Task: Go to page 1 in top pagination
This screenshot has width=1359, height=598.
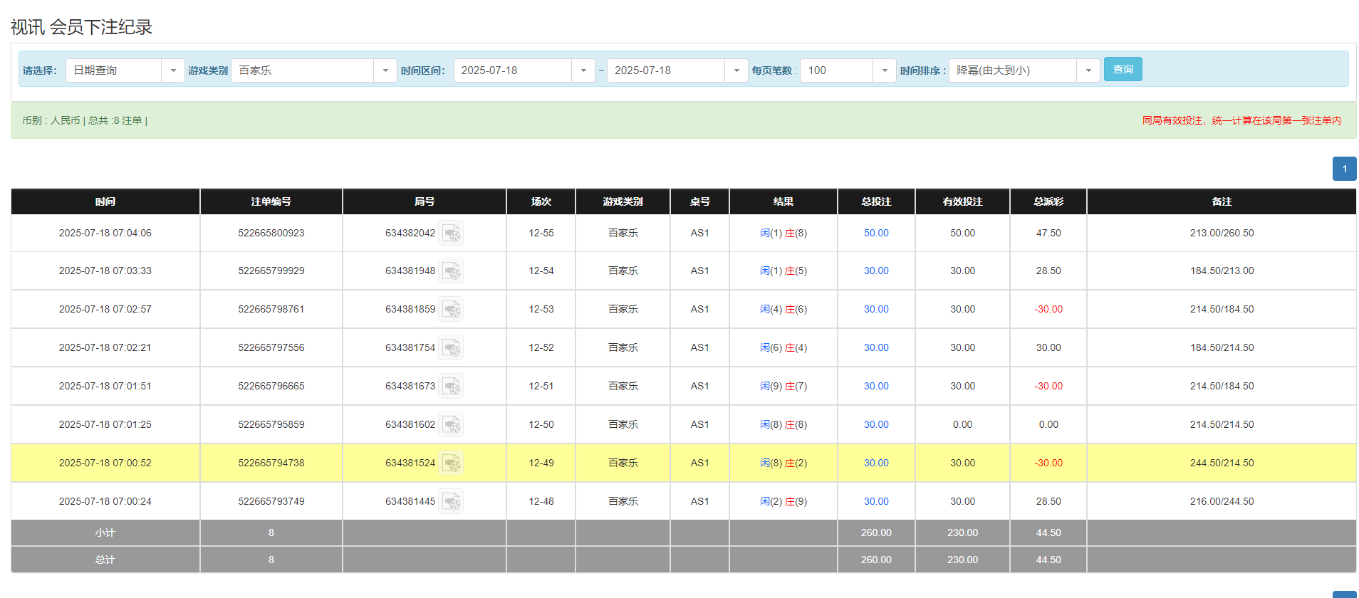Action: tap(1344, 169)
